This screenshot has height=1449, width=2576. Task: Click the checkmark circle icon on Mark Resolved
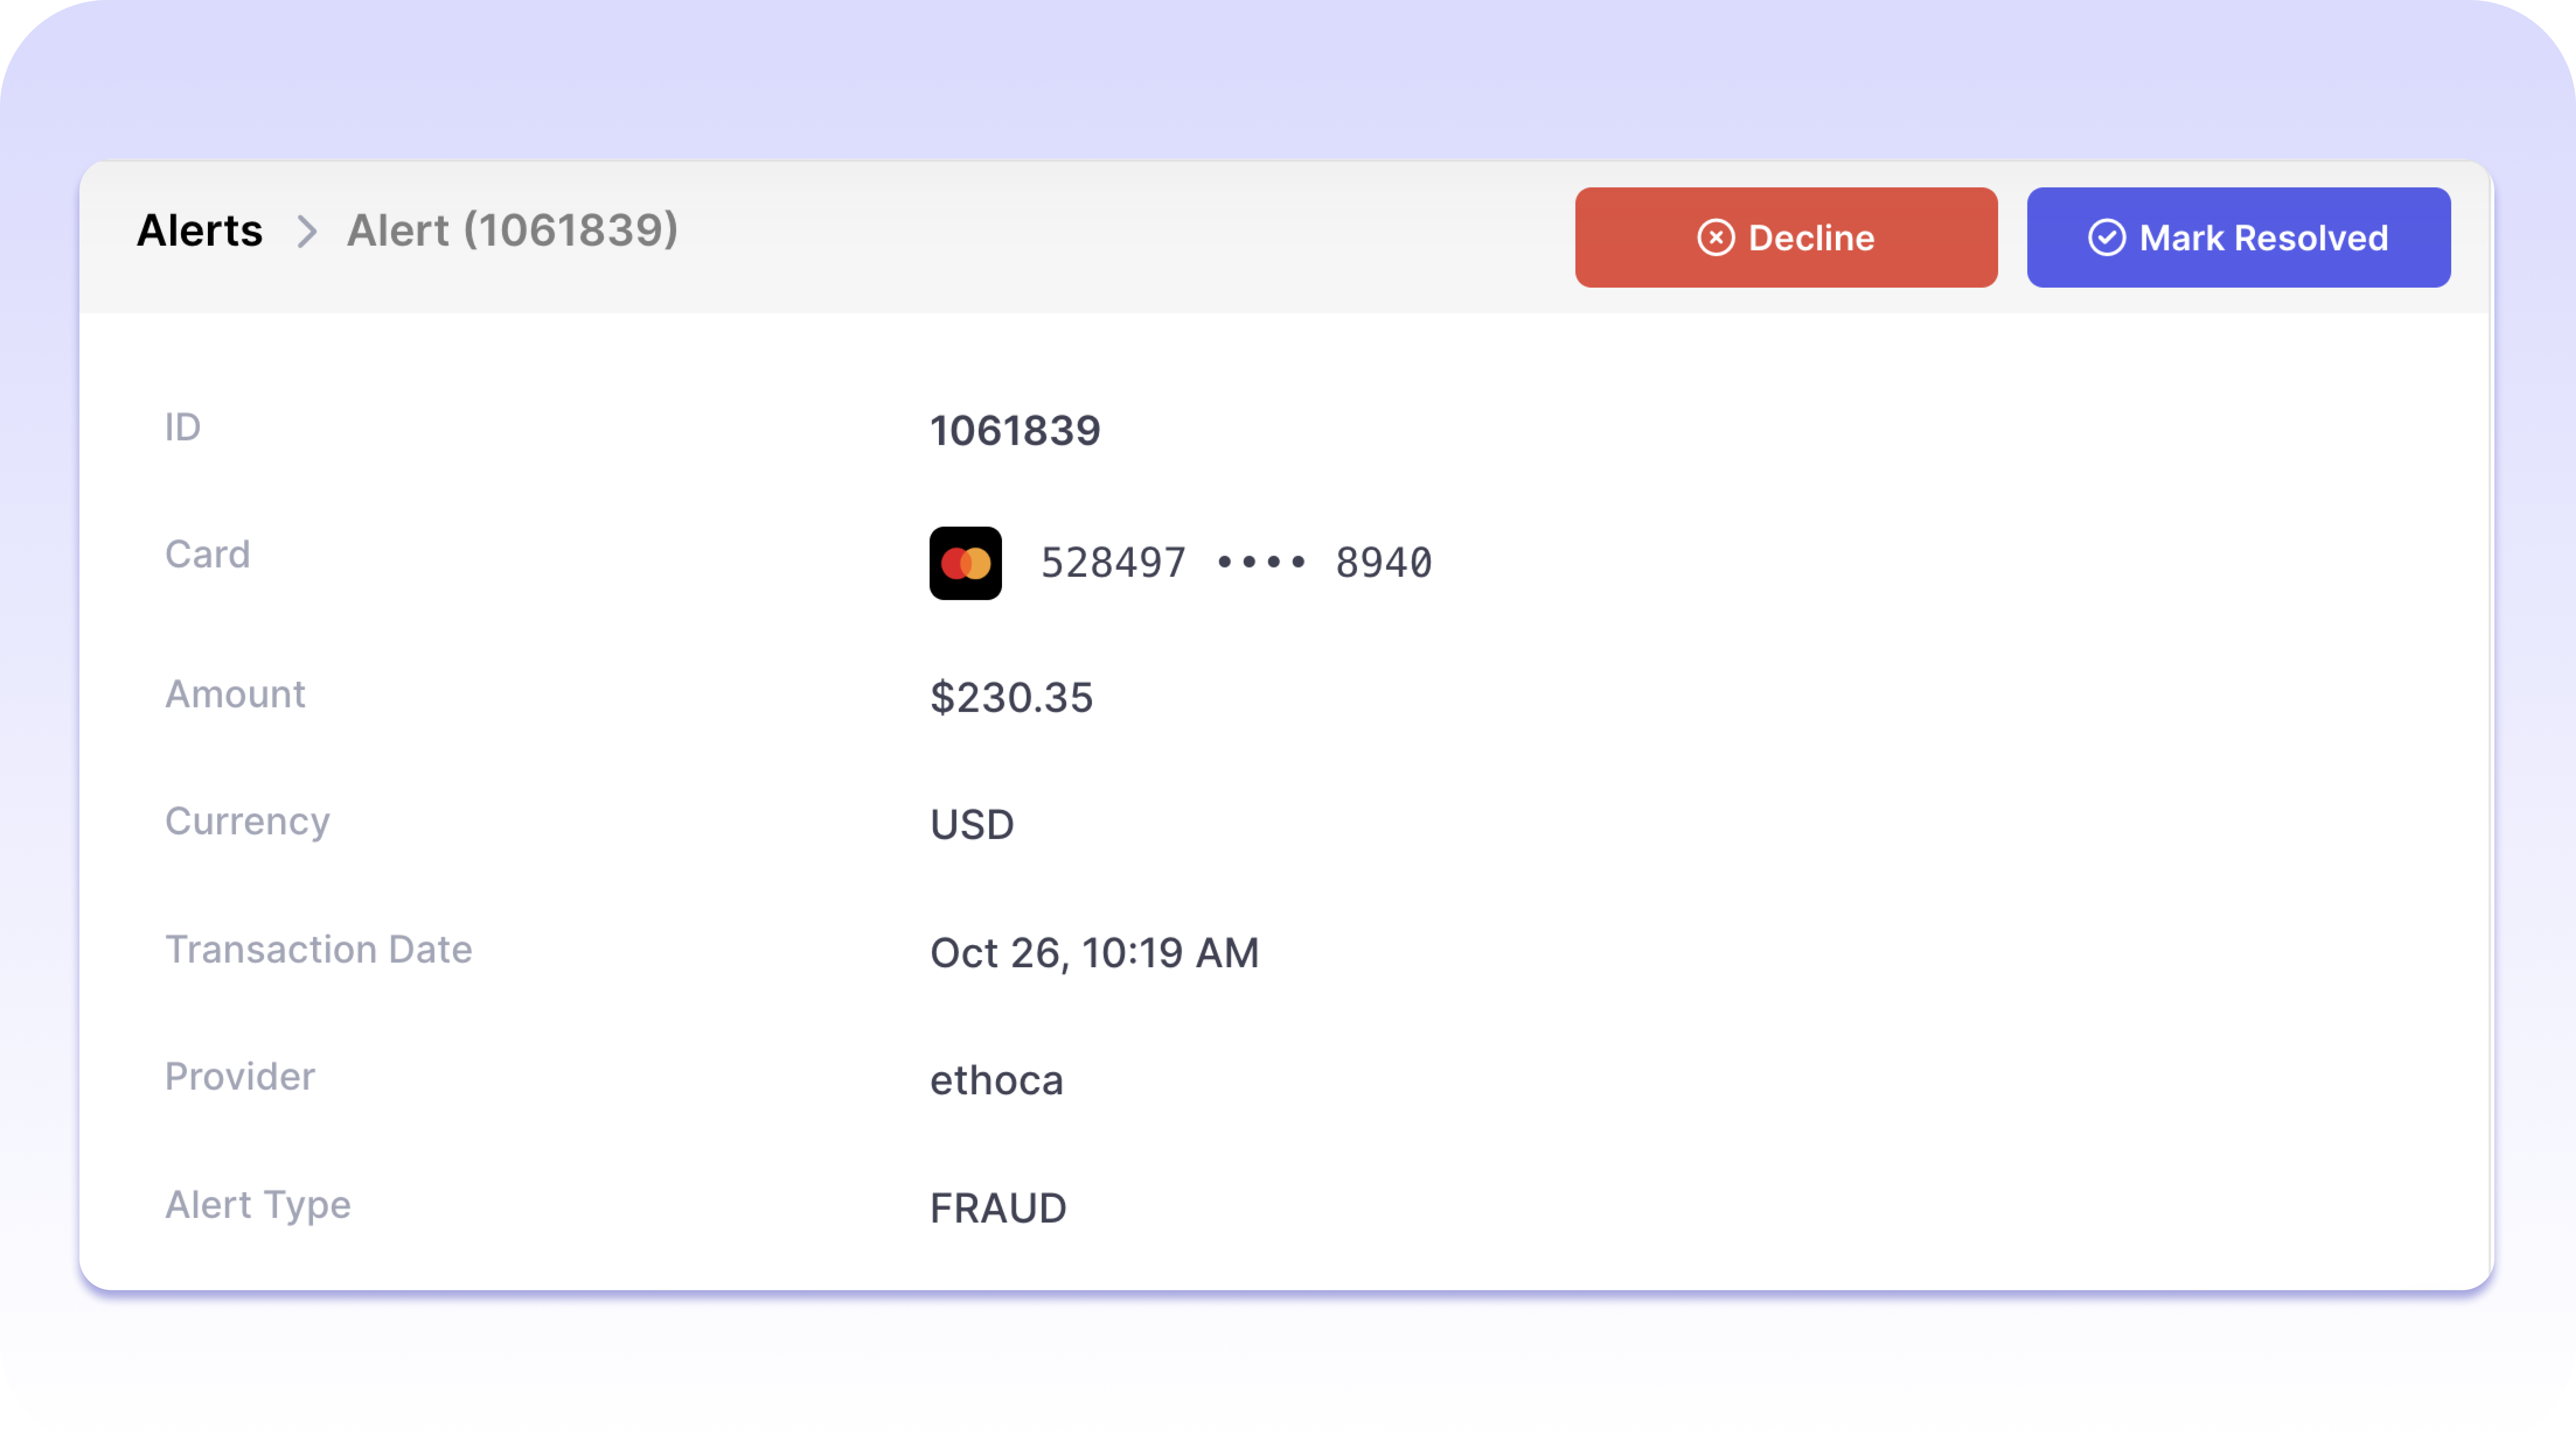pos(2106,238)
